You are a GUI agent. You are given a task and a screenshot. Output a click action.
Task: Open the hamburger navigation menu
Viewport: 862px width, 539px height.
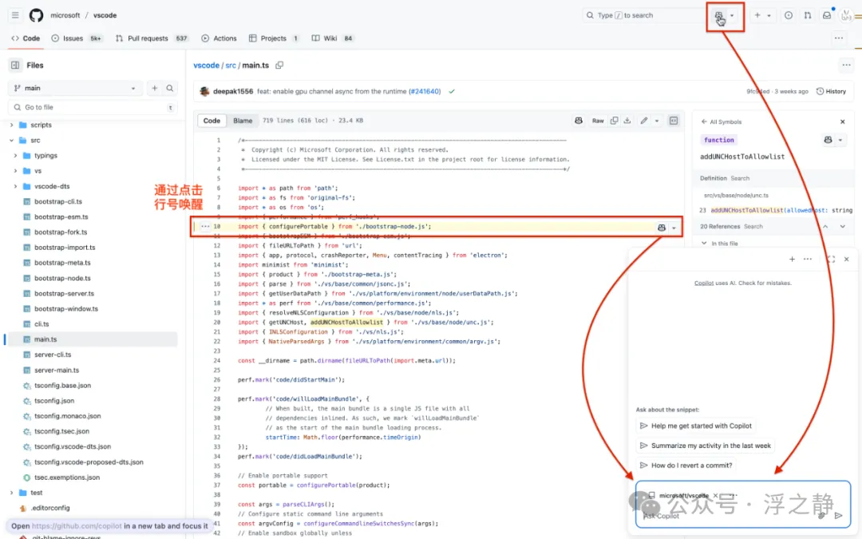pyautogui.click(x=15, y=15)
